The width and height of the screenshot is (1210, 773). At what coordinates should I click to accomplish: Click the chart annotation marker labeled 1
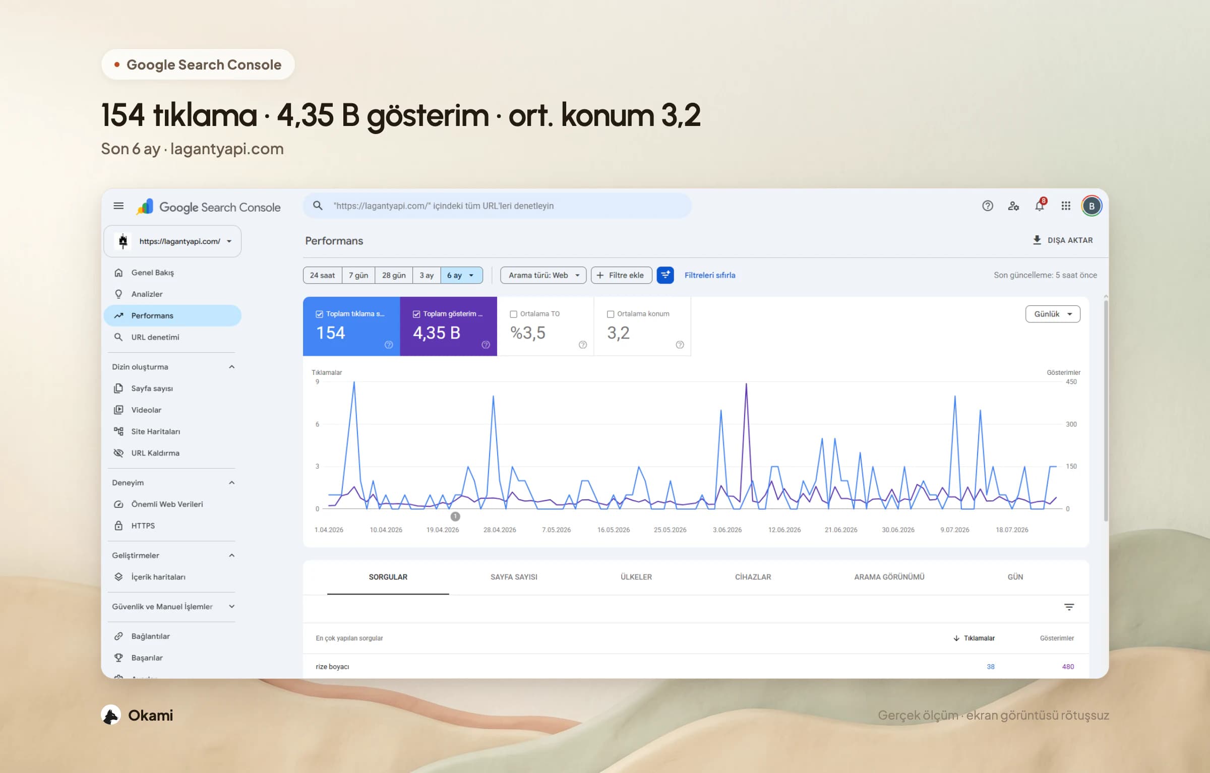[x=455, y=517]
